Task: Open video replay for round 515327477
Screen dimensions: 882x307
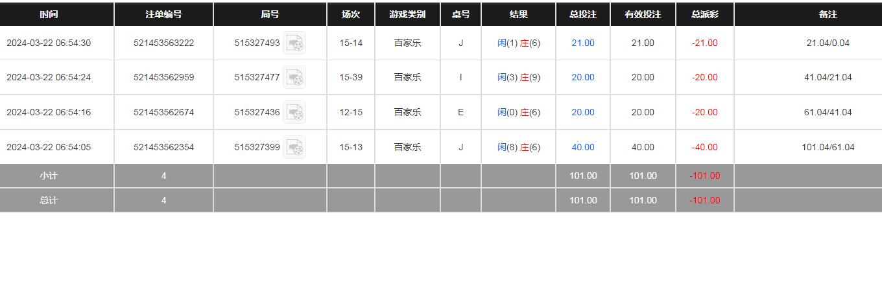Action: point(294,78)
